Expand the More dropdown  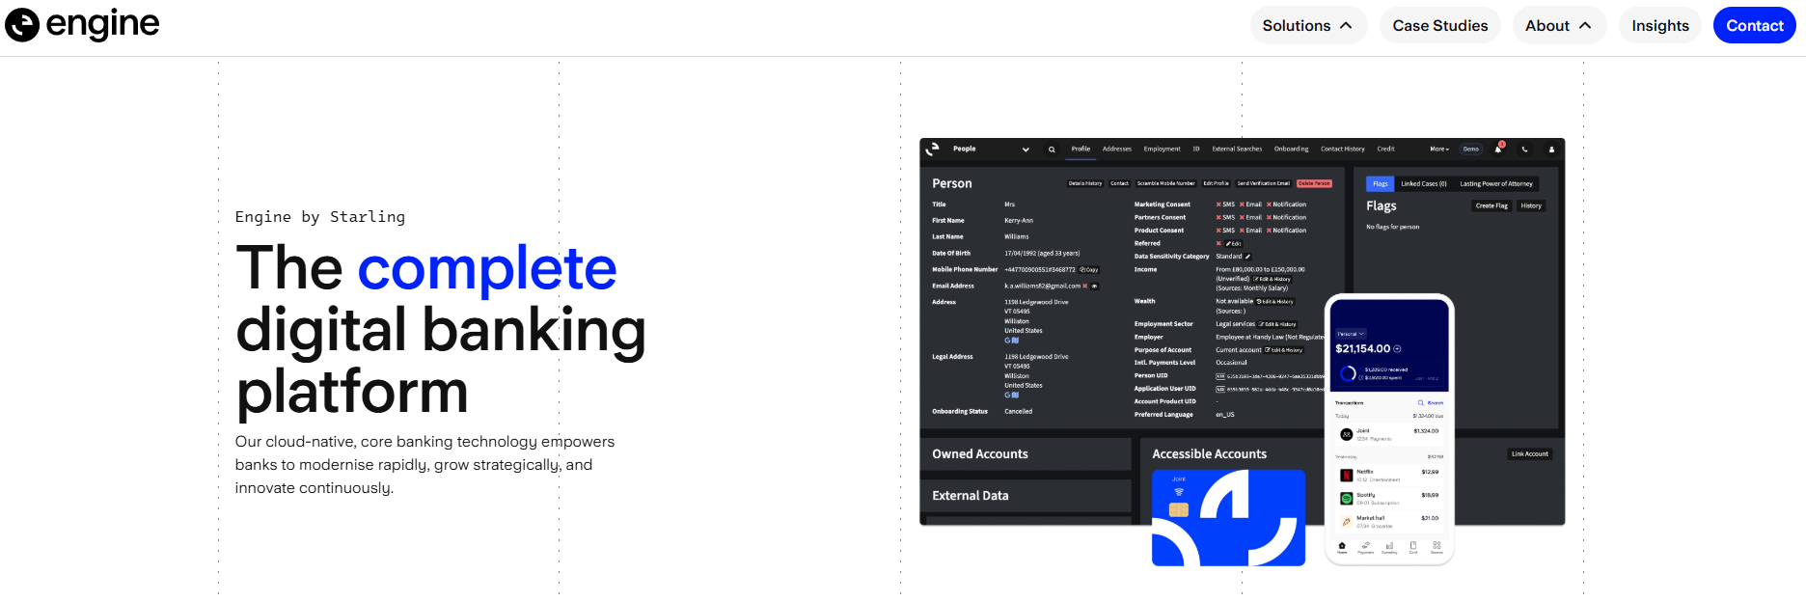pyautogui.click(x=1439, y=149)
